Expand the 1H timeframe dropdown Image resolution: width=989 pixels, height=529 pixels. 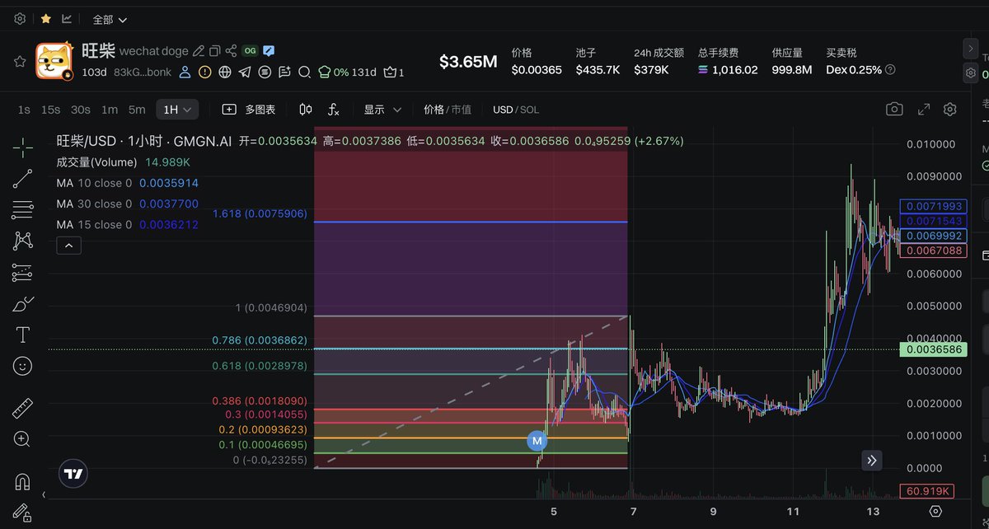click(177, 110)
